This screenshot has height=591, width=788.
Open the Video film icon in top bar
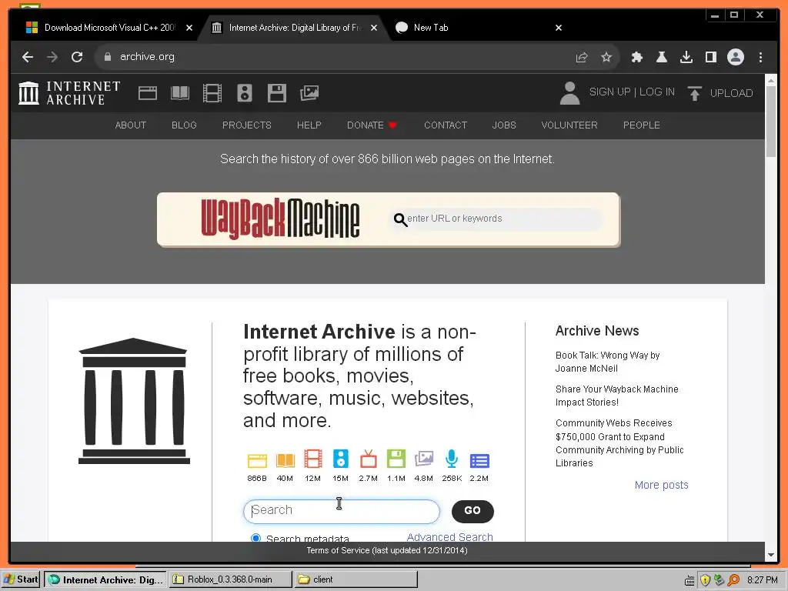[x=212, y=93]
